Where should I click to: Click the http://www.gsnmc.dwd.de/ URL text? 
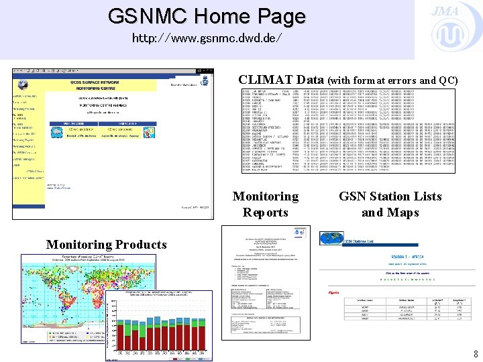point(207,38)
